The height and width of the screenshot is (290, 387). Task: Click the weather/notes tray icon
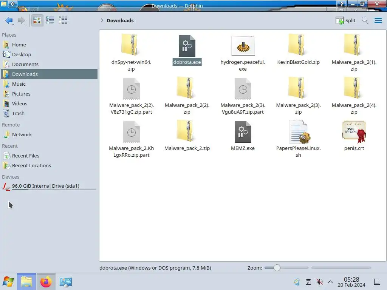(x=297, y=282)
